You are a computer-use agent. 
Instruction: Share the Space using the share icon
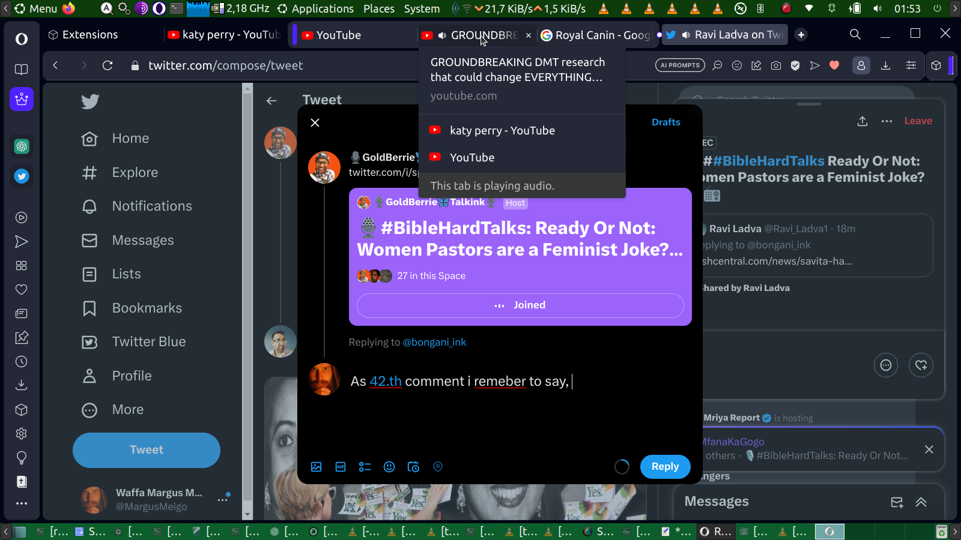862,121
